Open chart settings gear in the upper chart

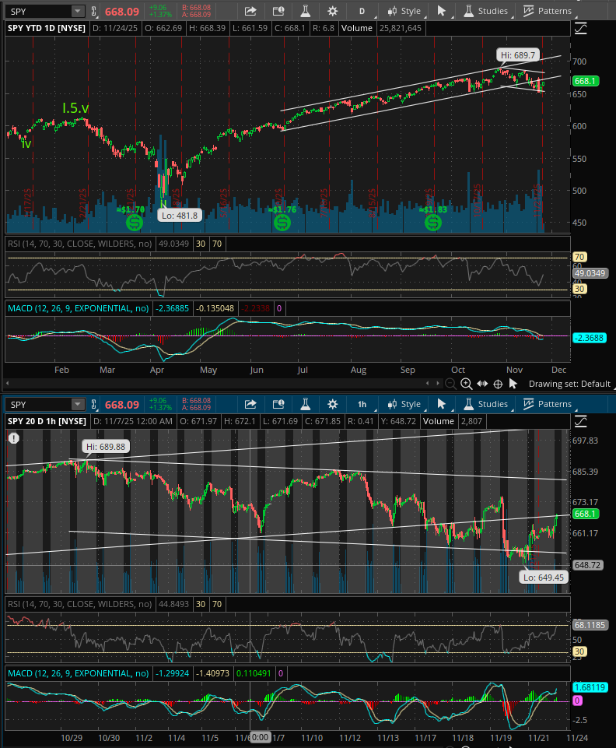[333, 11]
